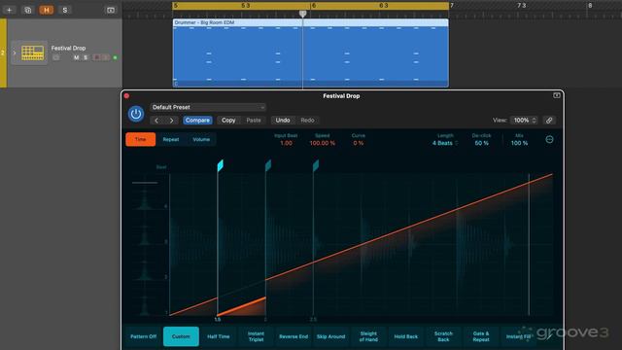Go to next preset arrow
Viewport: 622px width, 350px height.
tap(171, 121)
